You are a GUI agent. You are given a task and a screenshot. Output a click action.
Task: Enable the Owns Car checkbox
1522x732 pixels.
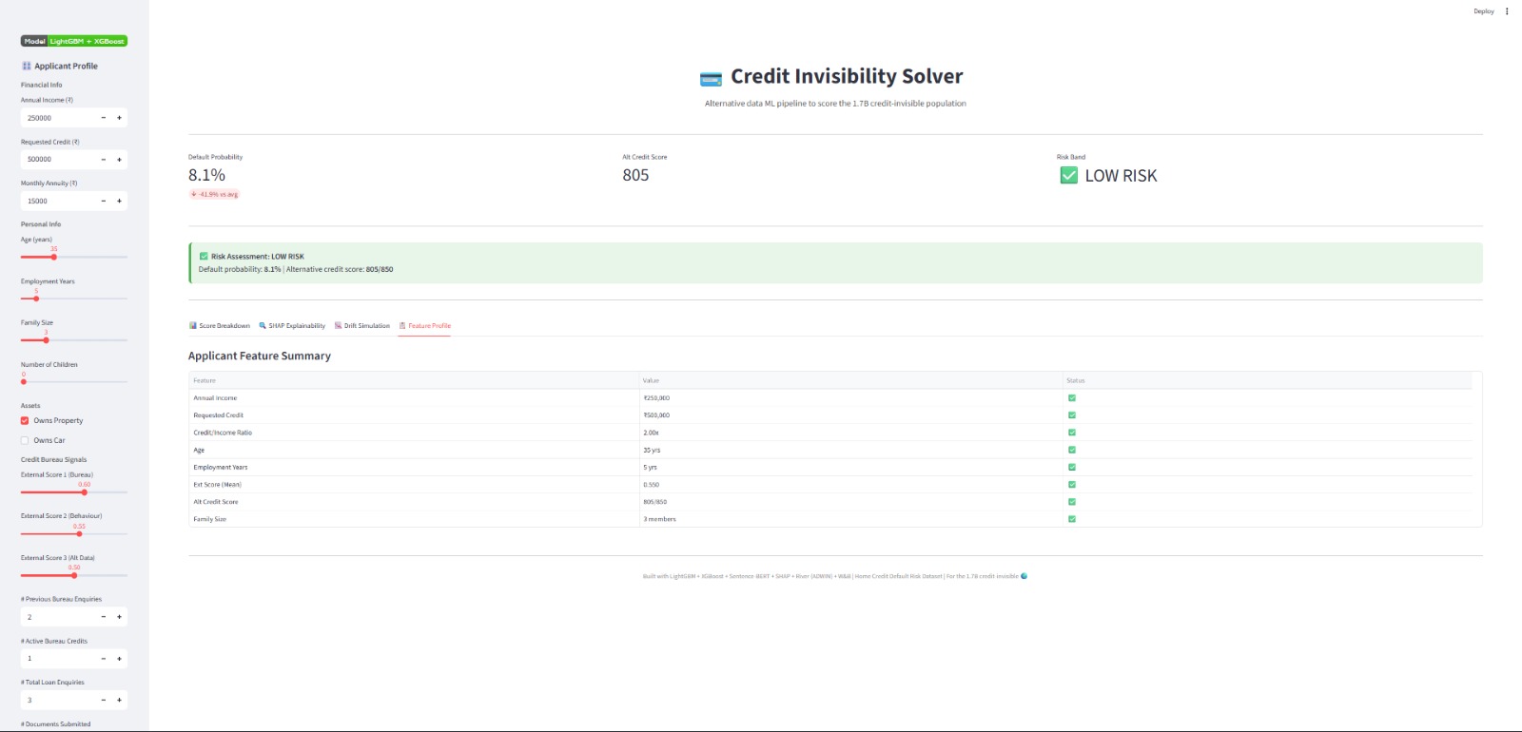pyautogui.click(x=25, y=440)
